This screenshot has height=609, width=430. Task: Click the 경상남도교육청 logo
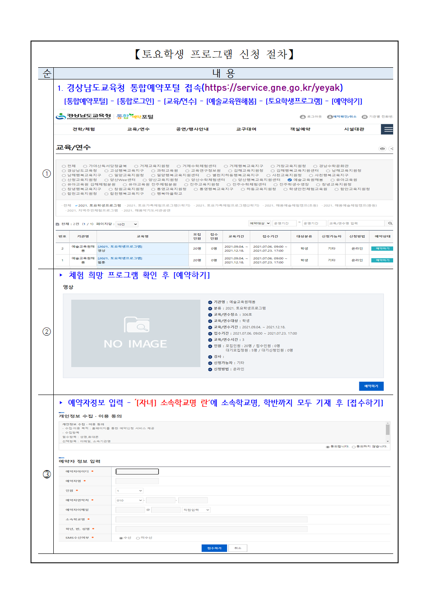click(x=83, y=116)
